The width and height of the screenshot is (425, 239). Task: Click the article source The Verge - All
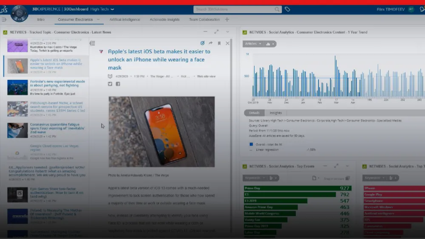tap(161, 76)
